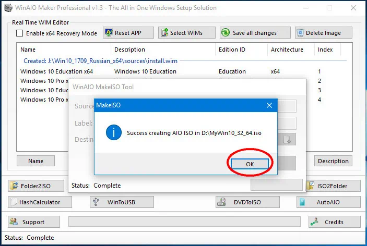This screenshot has height=246, width=367.
Task: Click the Reset APP icon
Action: [109, 32]
